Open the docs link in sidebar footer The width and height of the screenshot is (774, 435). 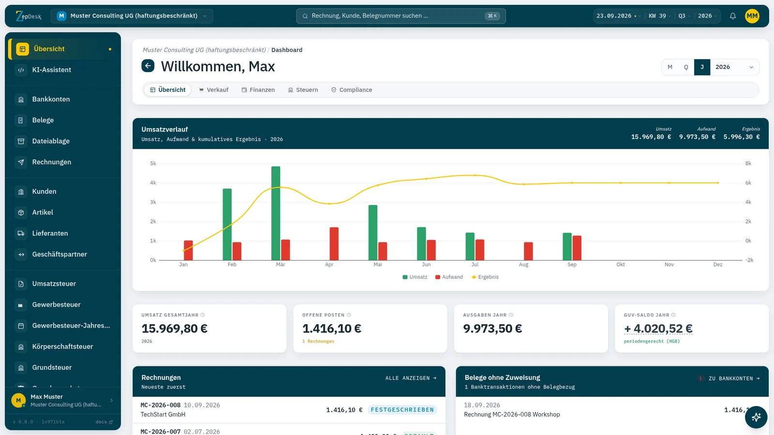[104, 422]
